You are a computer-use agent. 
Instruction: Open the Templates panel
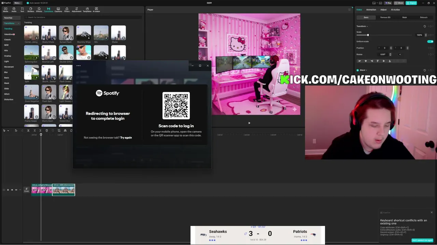coord(87,10)
